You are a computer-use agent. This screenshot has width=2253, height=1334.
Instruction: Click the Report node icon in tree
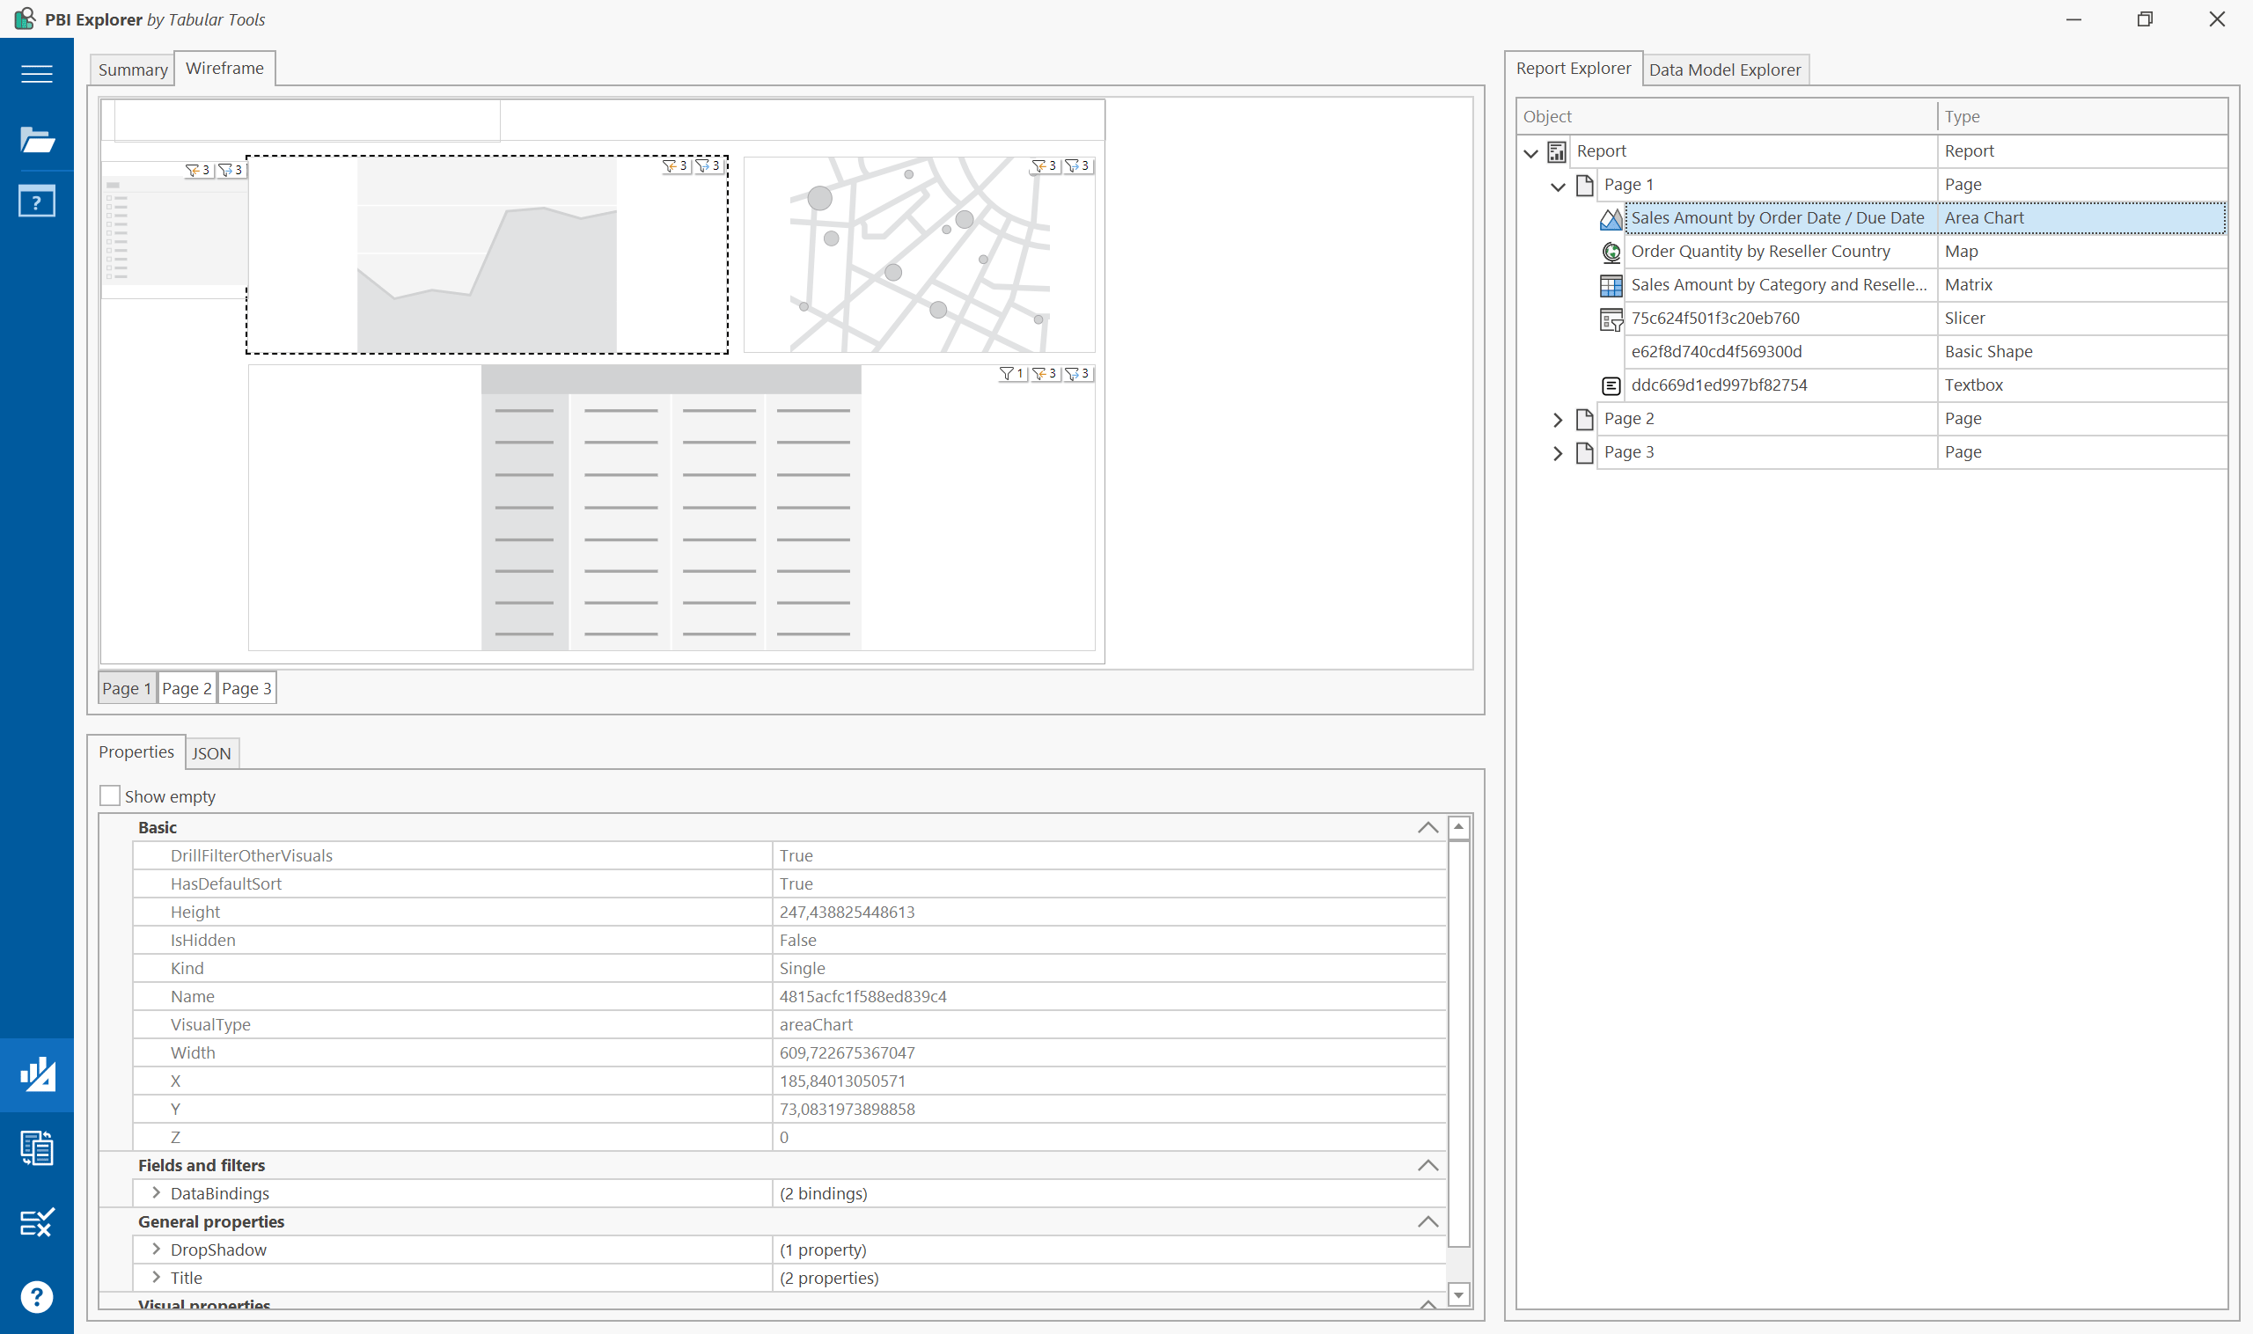coord(1557,152)
